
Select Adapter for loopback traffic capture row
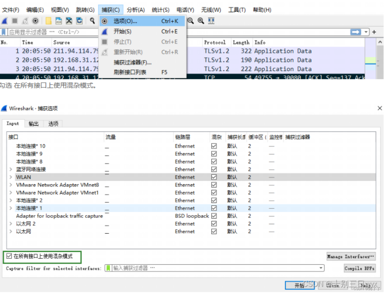tap(191, 216)
